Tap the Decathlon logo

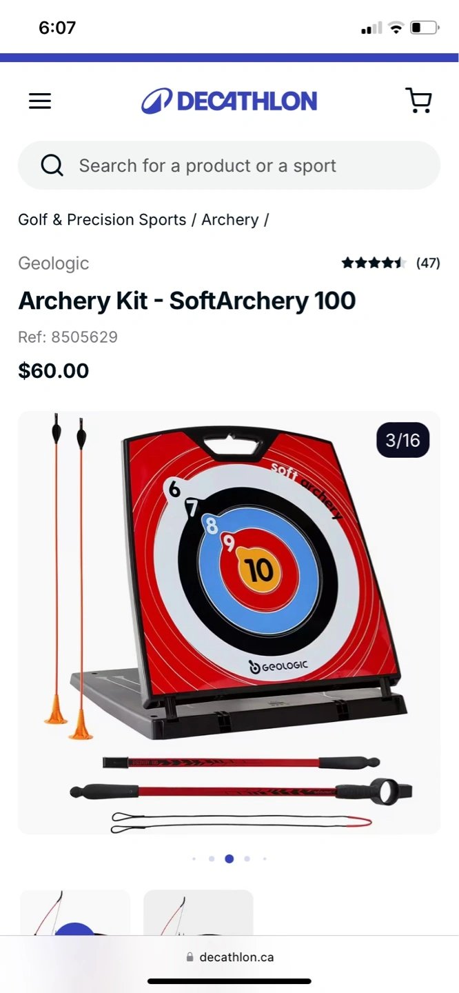229,101
